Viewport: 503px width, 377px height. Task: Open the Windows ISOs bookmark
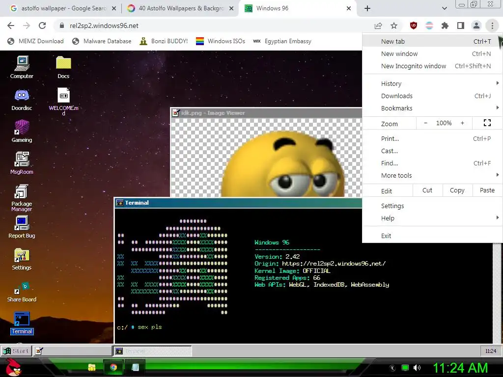click(x=221, y=41)
